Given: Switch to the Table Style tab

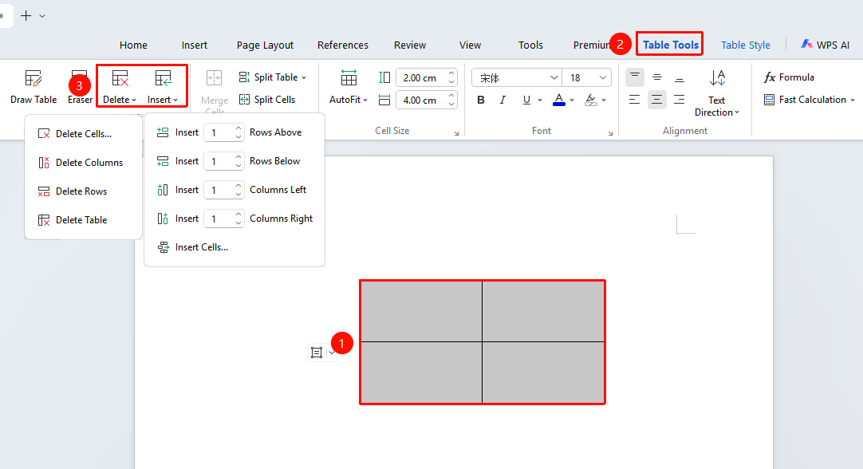Looking at the screenshot, I should [745, 45].
